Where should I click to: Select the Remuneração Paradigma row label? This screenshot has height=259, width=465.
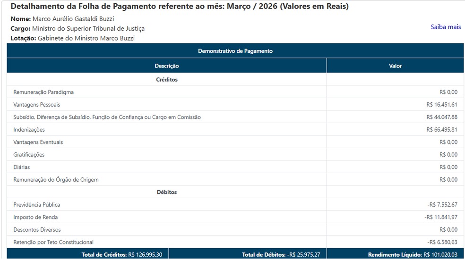pyautogui.click(x=43, y=92)
